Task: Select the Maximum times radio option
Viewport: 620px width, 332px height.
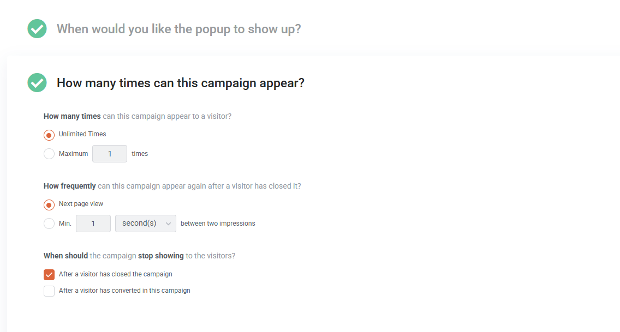Action: point(49,154)
